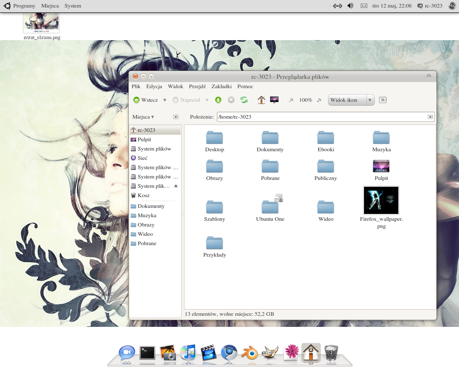Click the search magnifier button in toolbar
The width and height of the screenshot is (459, 367).
383,100
